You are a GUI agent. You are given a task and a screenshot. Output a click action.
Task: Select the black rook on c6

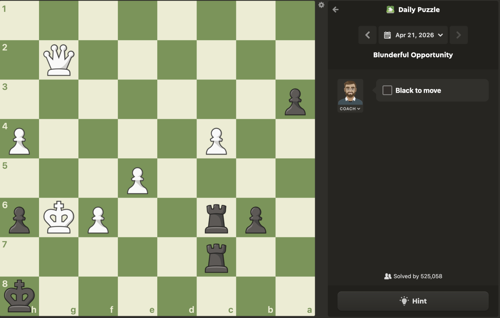point(216,219)
